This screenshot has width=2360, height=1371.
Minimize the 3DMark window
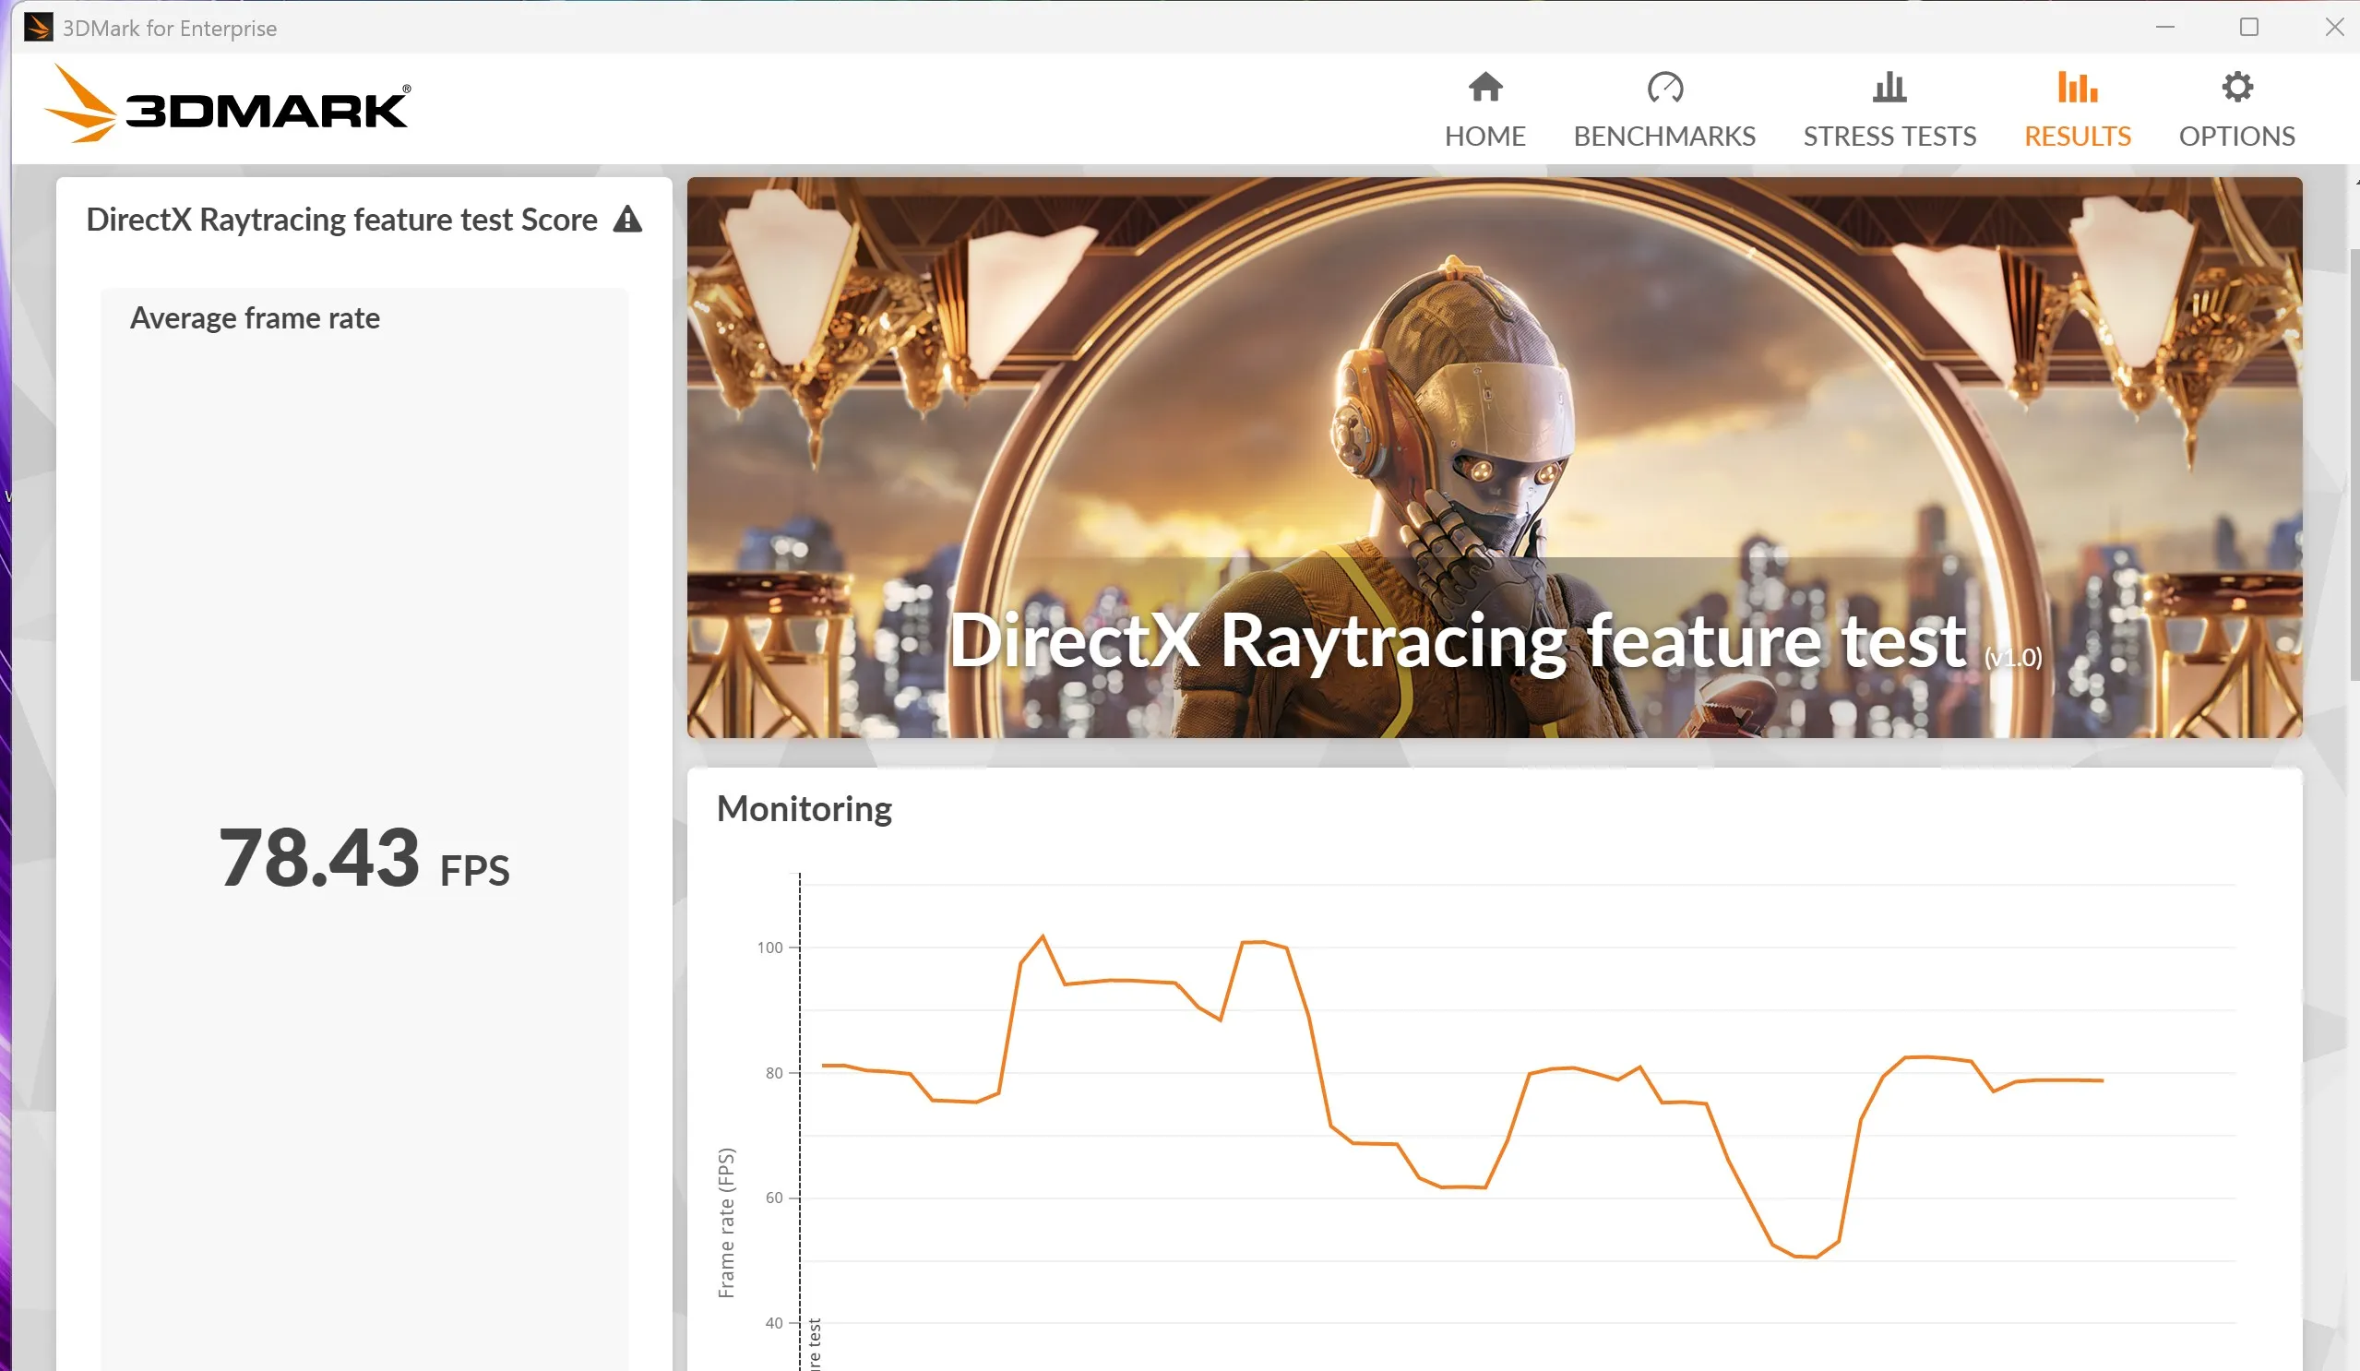(x=2164, y=27)
